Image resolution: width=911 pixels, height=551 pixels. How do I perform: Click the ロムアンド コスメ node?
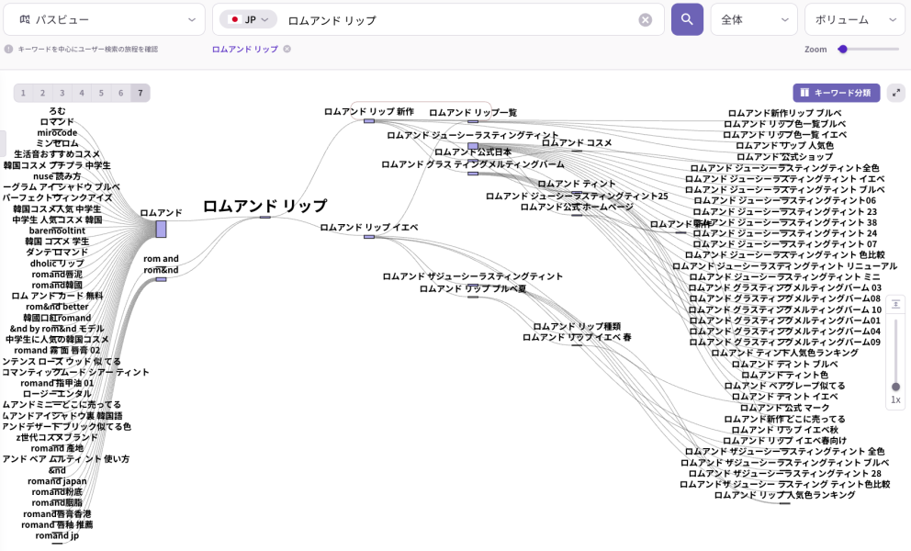tap(577, 143)
